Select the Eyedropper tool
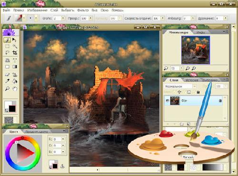Image resolution: width=238 pixels, height=176 pixels. 7,81
